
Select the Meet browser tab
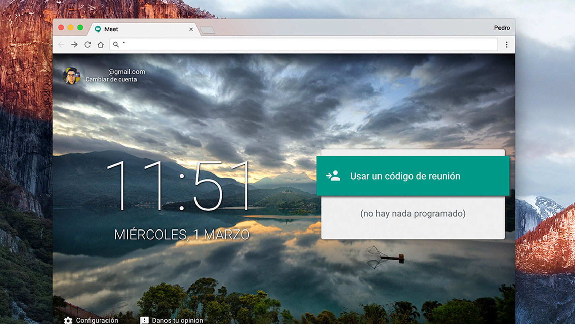(x=144, y=29)
